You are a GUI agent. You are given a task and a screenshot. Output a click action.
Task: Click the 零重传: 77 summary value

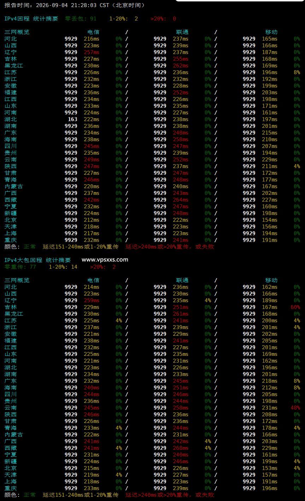pos(20,267)
